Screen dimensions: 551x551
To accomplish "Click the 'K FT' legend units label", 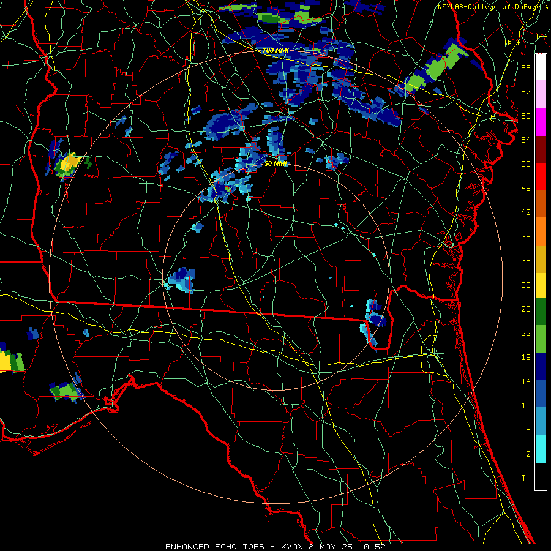I will (517, 42).
